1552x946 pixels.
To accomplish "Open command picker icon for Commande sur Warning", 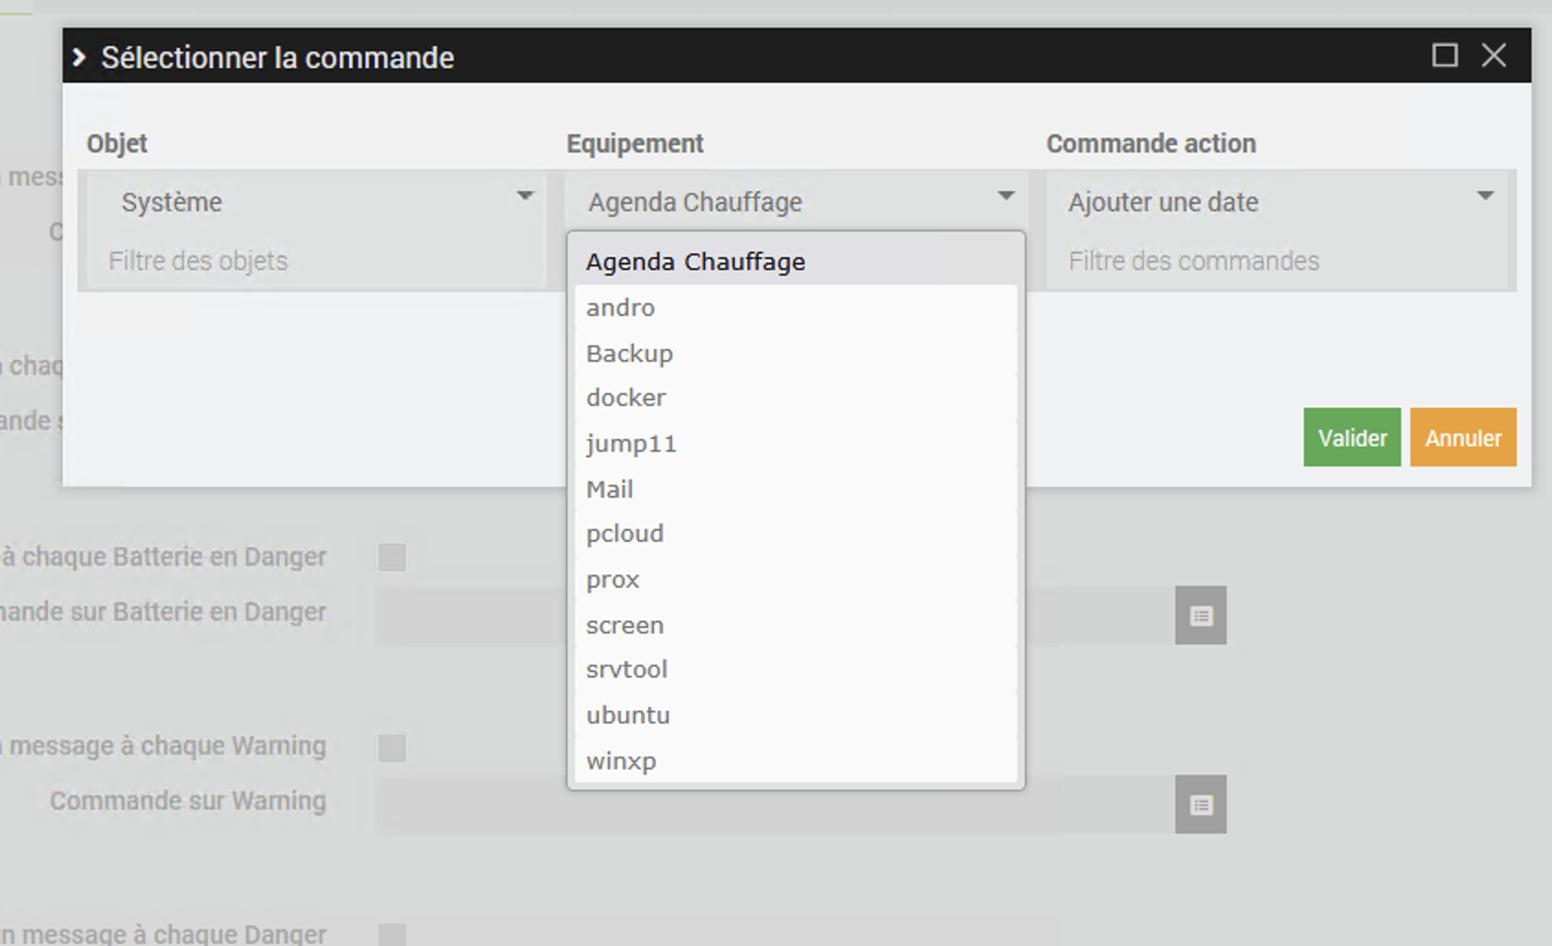I will 1201,805.
